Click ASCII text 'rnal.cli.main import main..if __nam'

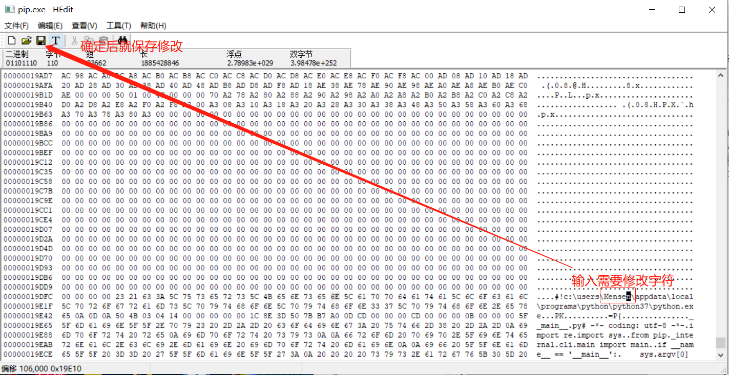pyautogui.click(x=615, y=345)
